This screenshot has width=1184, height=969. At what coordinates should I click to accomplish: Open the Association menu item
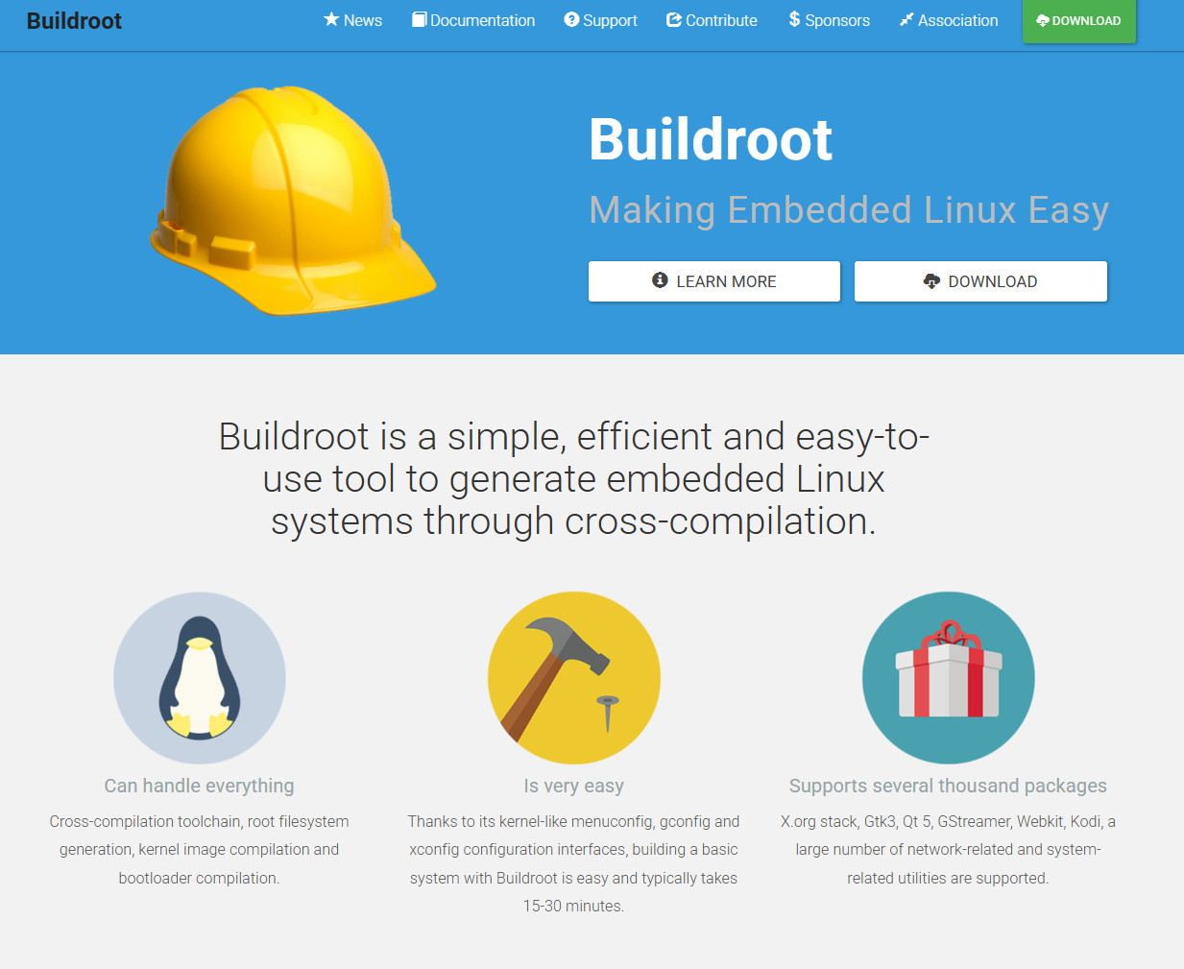949,20
